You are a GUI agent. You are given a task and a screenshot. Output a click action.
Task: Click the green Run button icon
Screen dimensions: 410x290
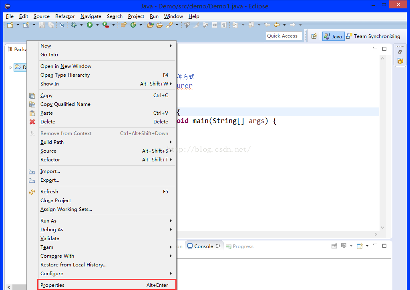point(90,25)
